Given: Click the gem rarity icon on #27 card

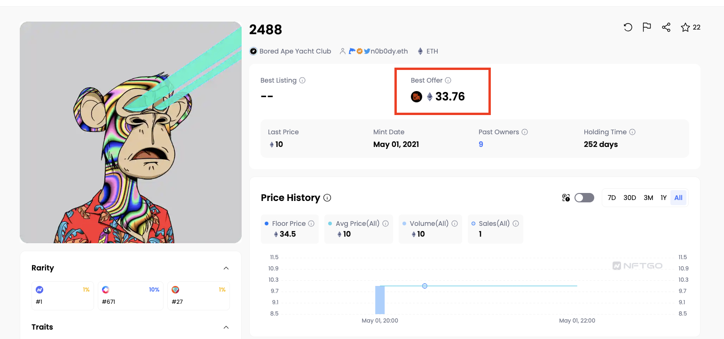Looking at the screenshot, I should pyautogui.click(x=175, y=290).
